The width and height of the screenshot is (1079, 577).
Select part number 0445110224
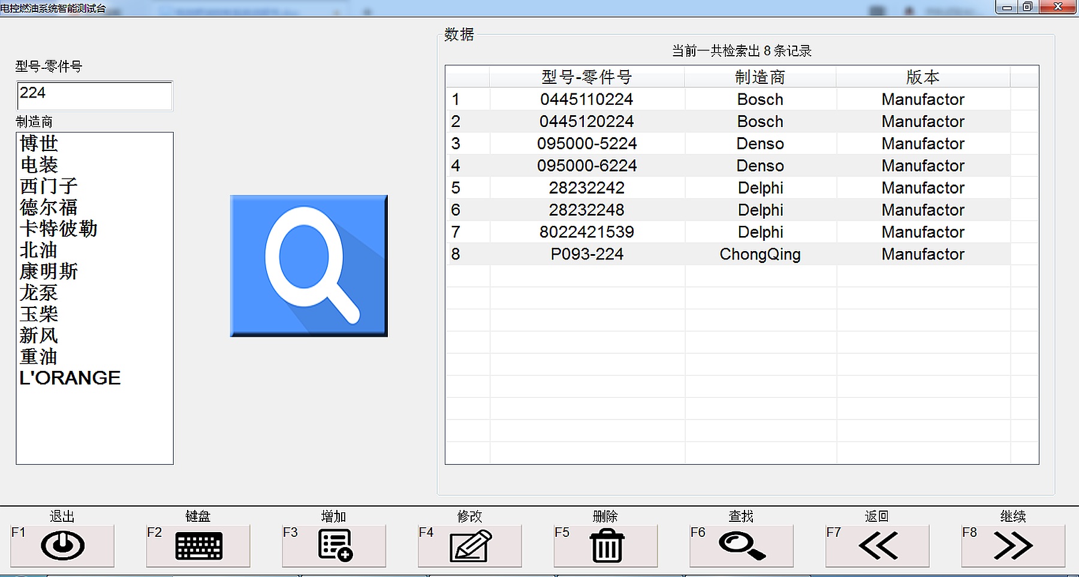coord(587,99)
